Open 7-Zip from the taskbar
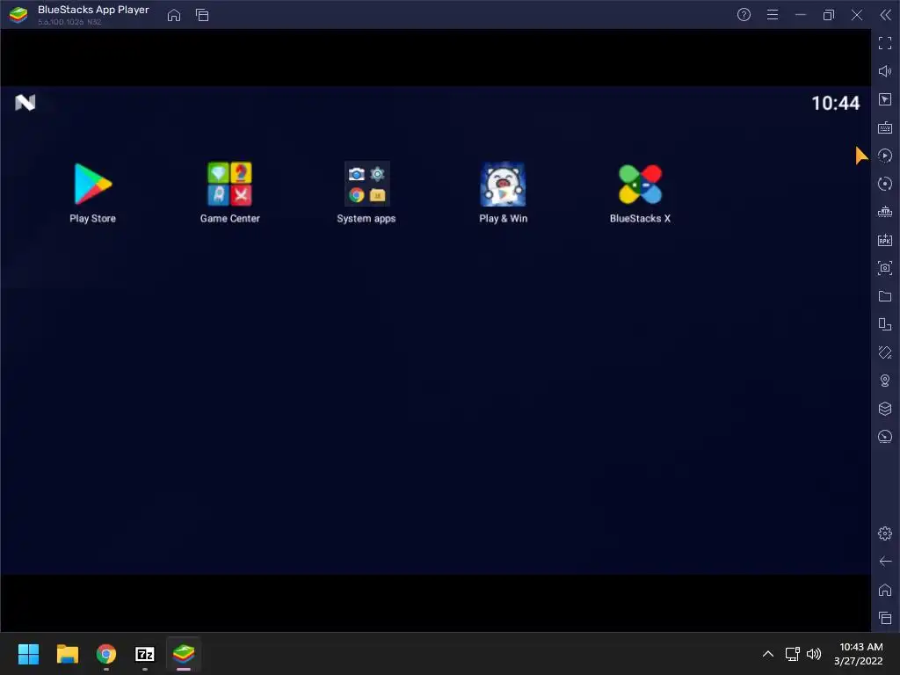Image resolution: width=900 pixels, height=675 pixels. (145, 654)
